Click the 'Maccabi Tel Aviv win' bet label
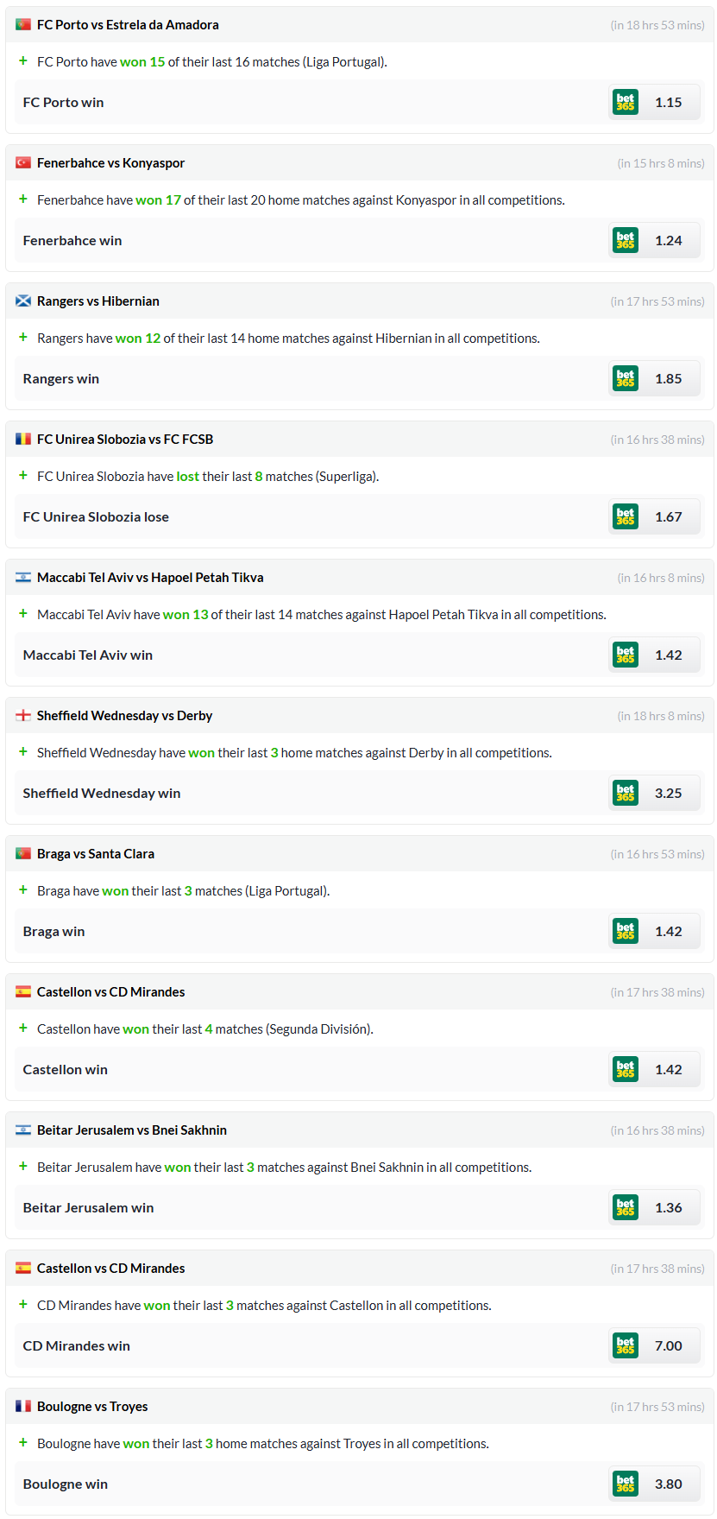 tap(88, 655)
